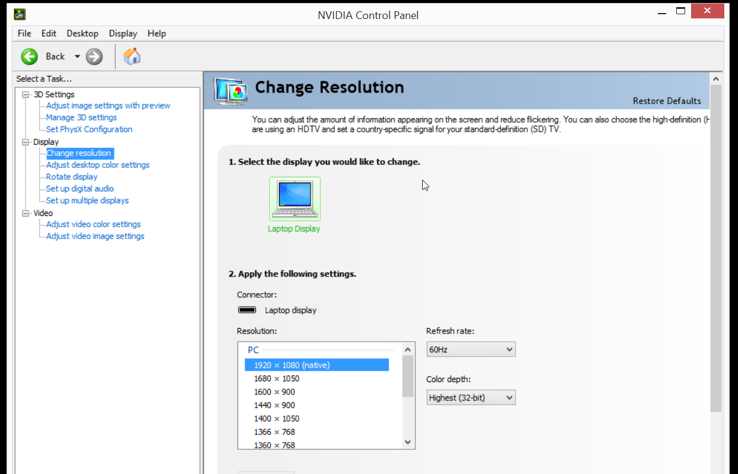This screenshot has height=474, width=738.
Task: Click the resolution list scroll up arrow
Action: coord(407,349)
